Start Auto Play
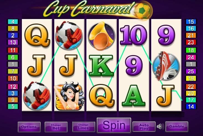This screenshot has height=136, width=203. point(144,127)
